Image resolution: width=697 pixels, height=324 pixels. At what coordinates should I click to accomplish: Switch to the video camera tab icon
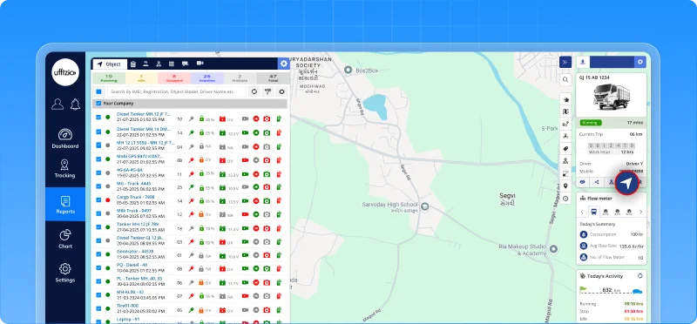coord(200,64)
